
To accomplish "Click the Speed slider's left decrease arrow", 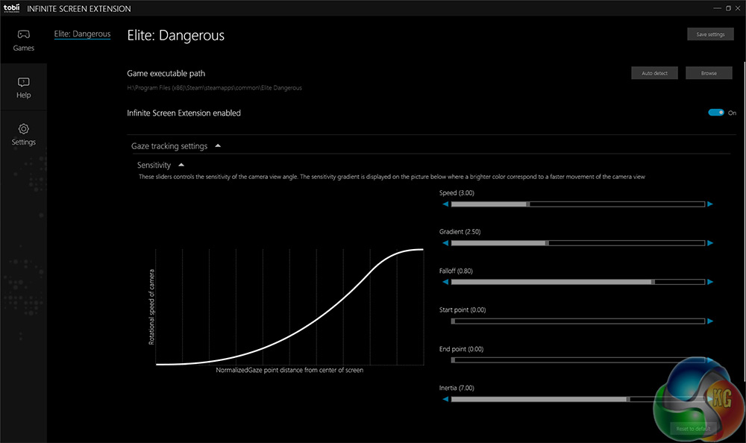I will pos(445,204).
